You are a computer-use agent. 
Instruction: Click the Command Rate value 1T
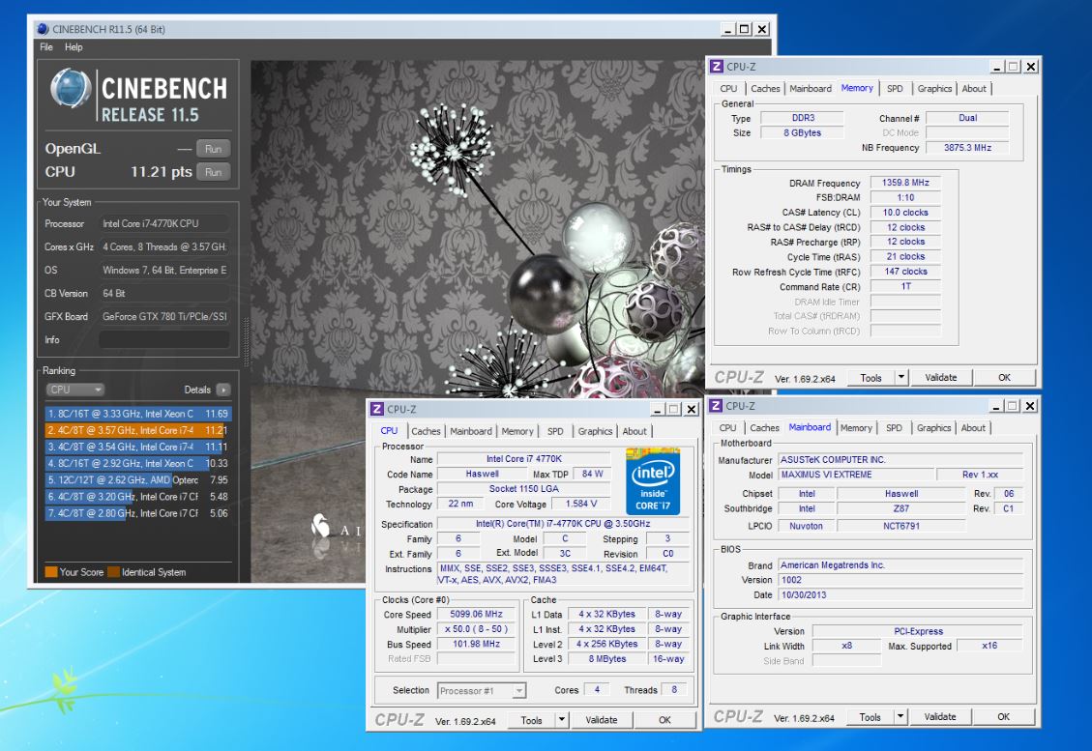905,286
